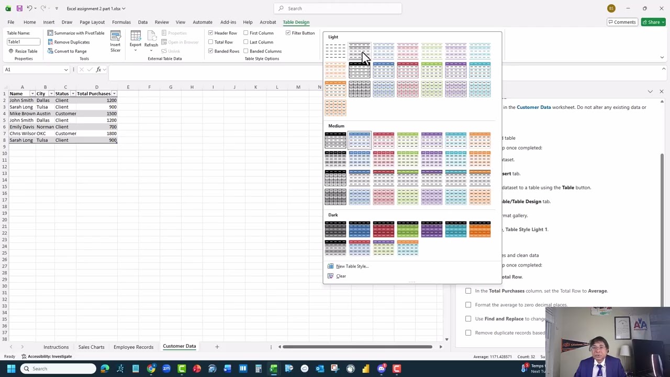Collapse the ribbon using the chevron

(662, 57)
